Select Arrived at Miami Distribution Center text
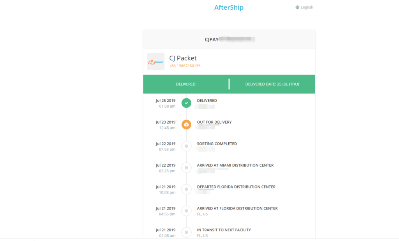The height and width of the screenshot is (241, 399). [235, 165]
